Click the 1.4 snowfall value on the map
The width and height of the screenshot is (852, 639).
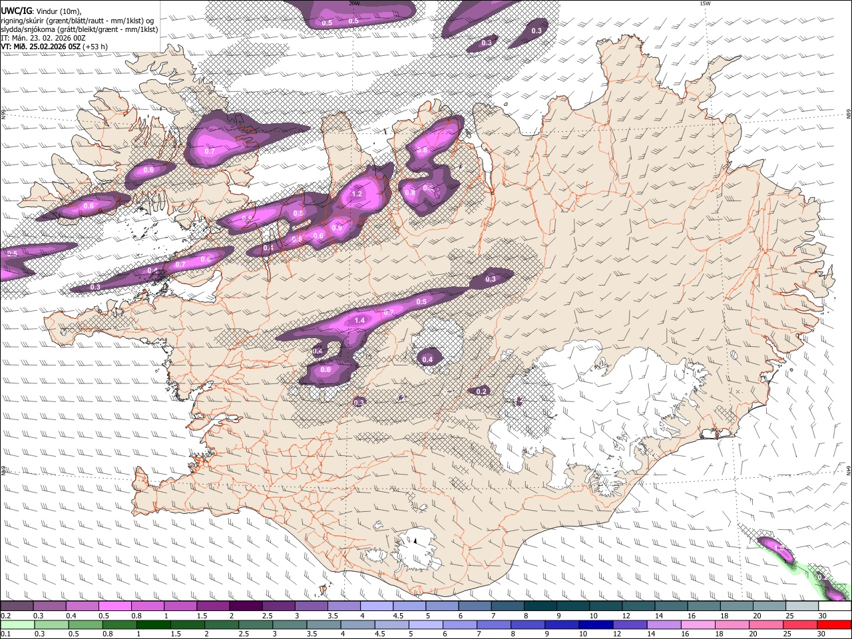pos(359,320)
